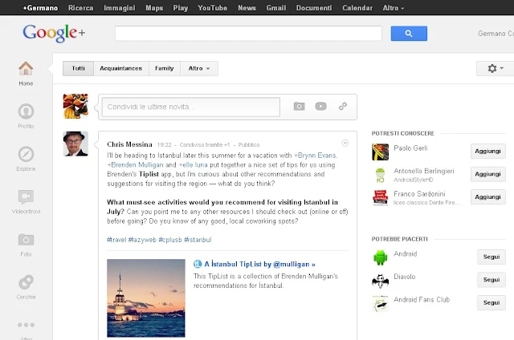Click the three-dots Altro sidebar icon
Viewport: 514px width, 340px height.
point(26,325)
